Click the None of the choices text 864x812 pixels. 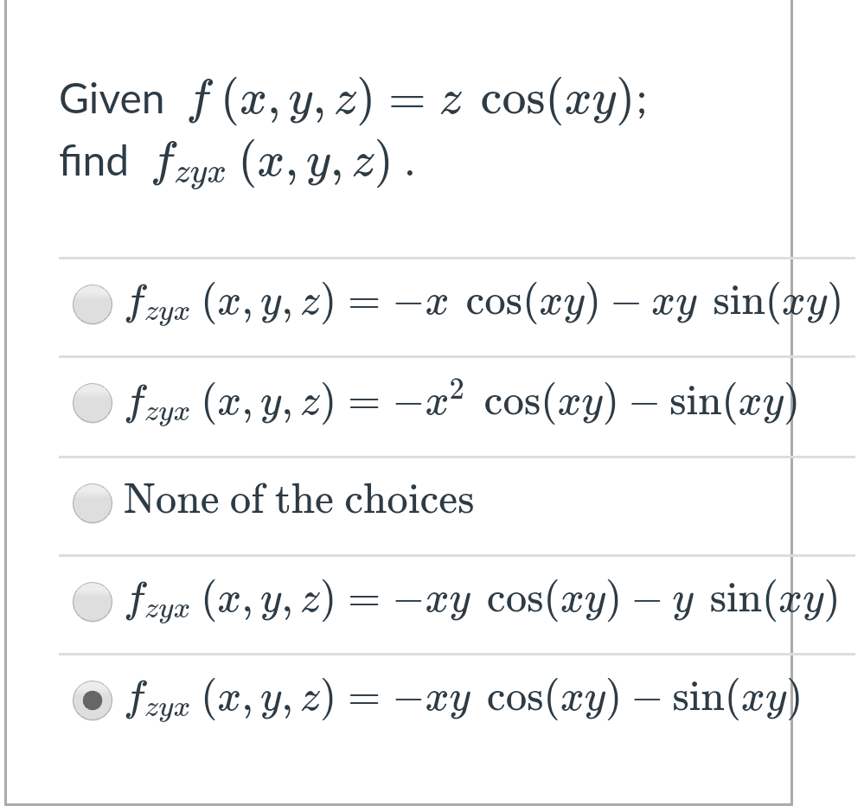coord(298,500)
